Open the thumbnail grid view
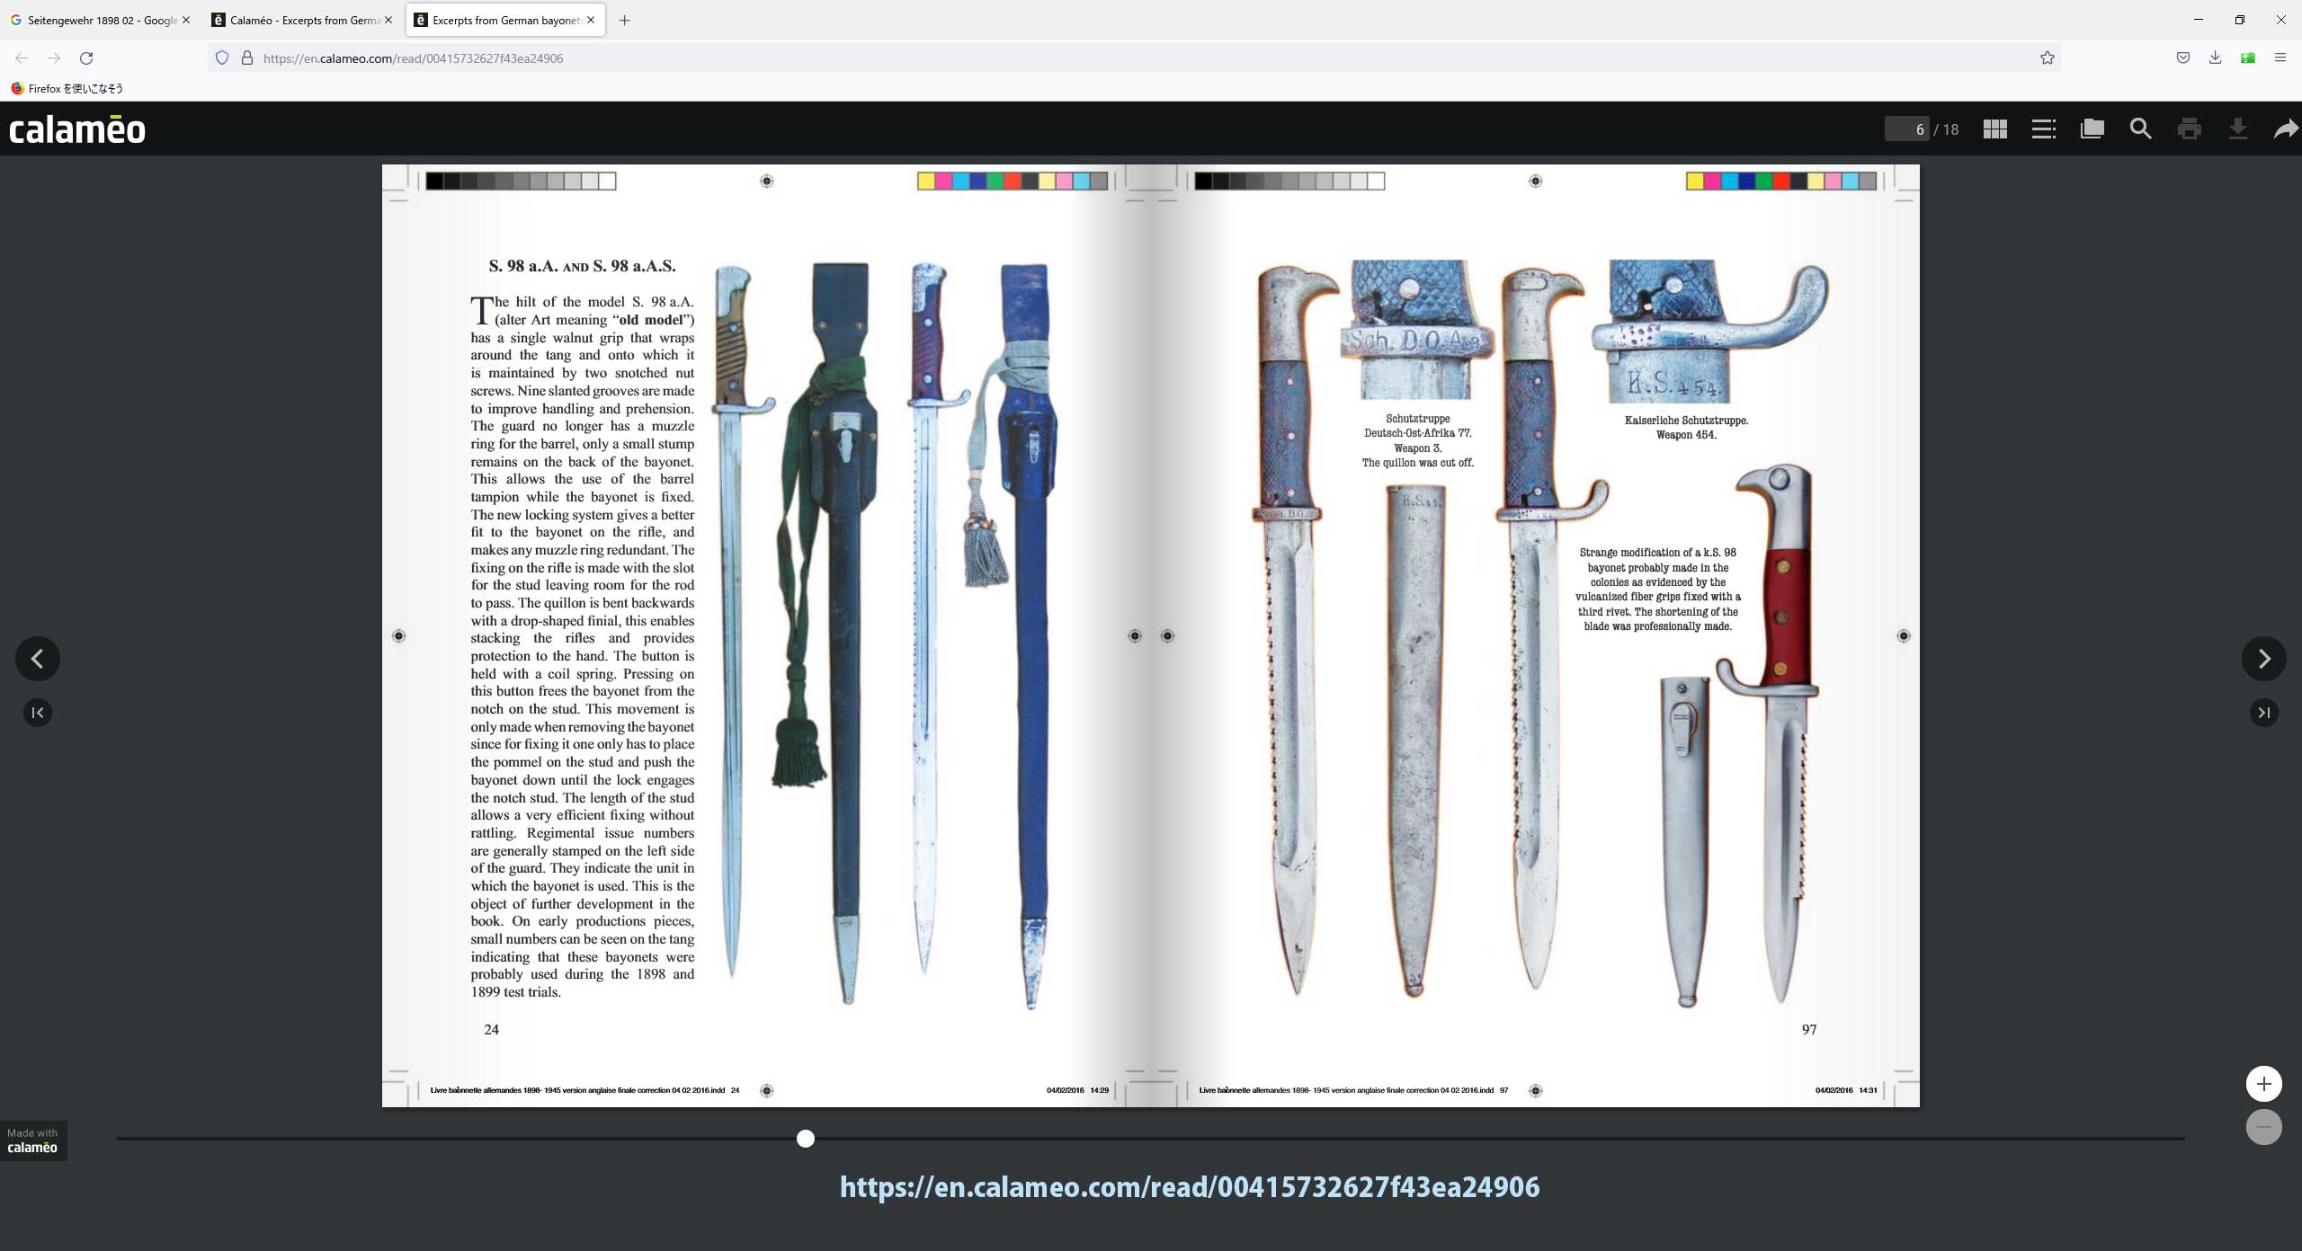 1994,129
